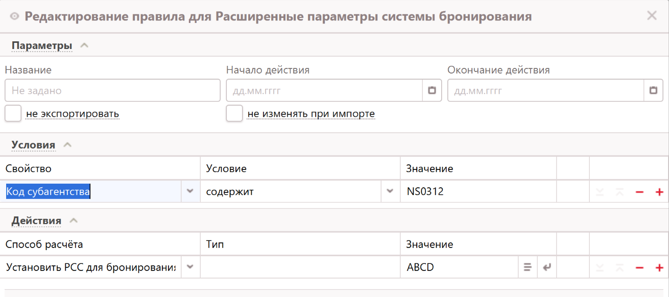Remove the condition row with red minus
The height and width of the screenshot is (297, 669).
coord(639,192)
